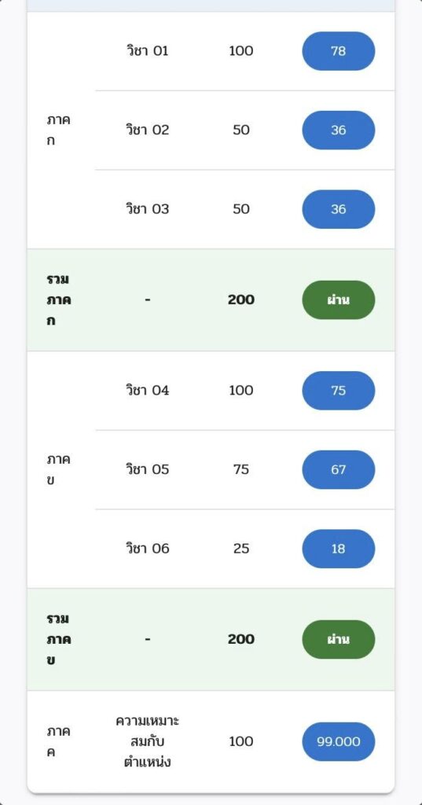Image resolution: width=422 pixels, height=805 pixels.
Task: Select the วิชา 02 score badge
Action: 339,130
